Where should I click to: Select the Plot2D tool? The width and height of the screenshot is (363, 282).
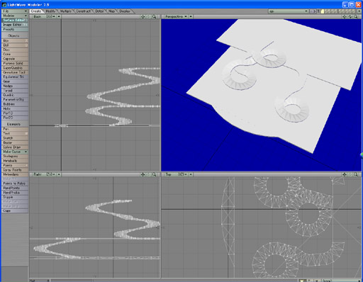point(15,118)
